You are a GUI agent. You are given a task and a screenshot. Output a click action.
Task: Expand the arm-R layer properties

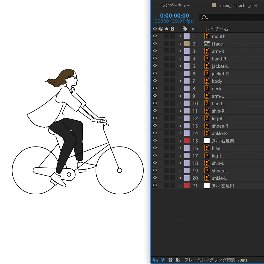[x=180, y=51]
